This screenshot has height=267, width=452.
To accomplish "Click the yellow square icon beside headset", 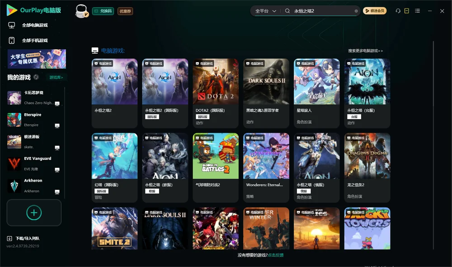I will pos(406,11).
